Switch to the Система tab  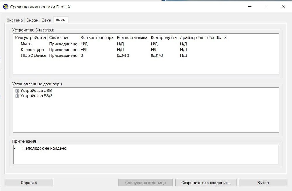(15, 20)
